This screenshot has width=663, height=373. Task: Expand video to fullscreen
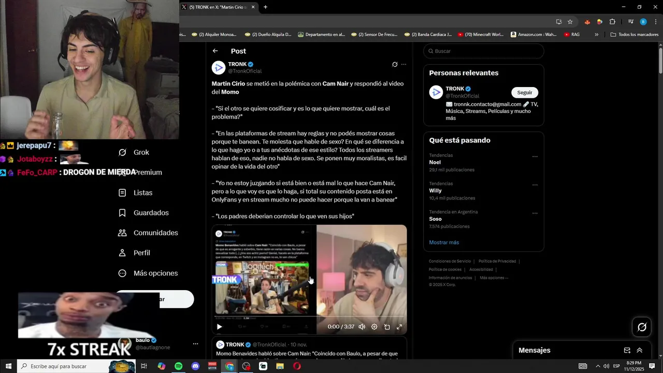(399, 327)
